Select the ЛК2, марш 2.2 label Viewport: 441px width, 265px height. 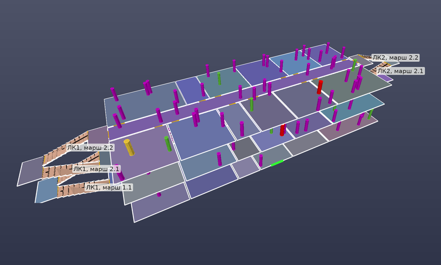395,58
